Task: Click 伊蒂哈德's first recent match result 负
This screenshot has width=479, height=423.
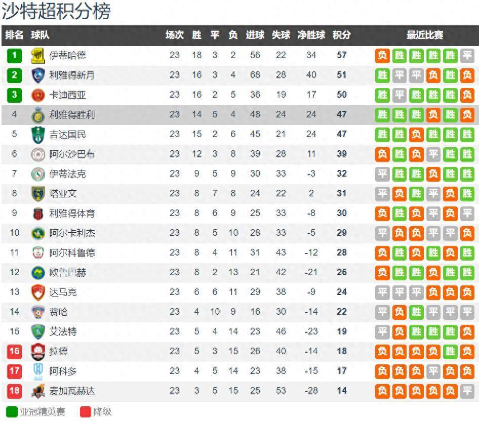Action: tap(382, 56)
